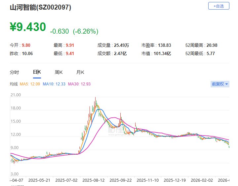Open the 周K weekly chart tab
Viewport: 238px width, 186px height.
tap(59, 72)
